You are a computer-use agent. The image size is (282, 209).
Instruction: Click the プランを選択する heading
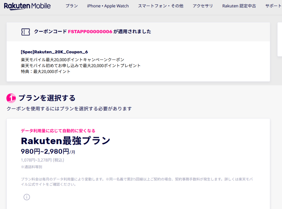[47, 98]
